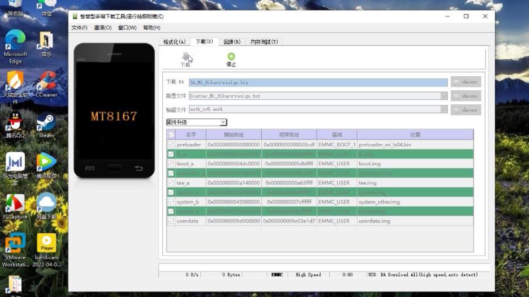Click choose next to 下載 DA field

coord(466,81)
